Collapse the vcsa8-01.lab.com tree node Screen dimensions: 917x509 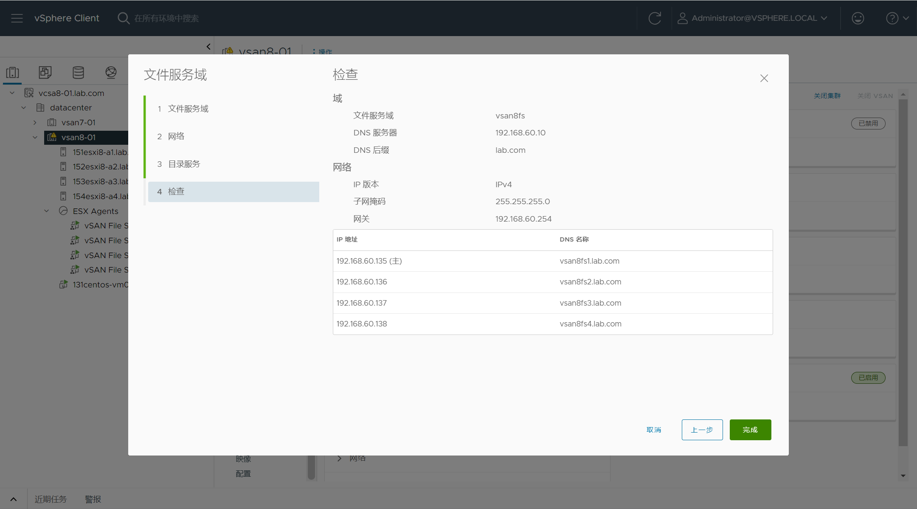[x=12, y=93]
